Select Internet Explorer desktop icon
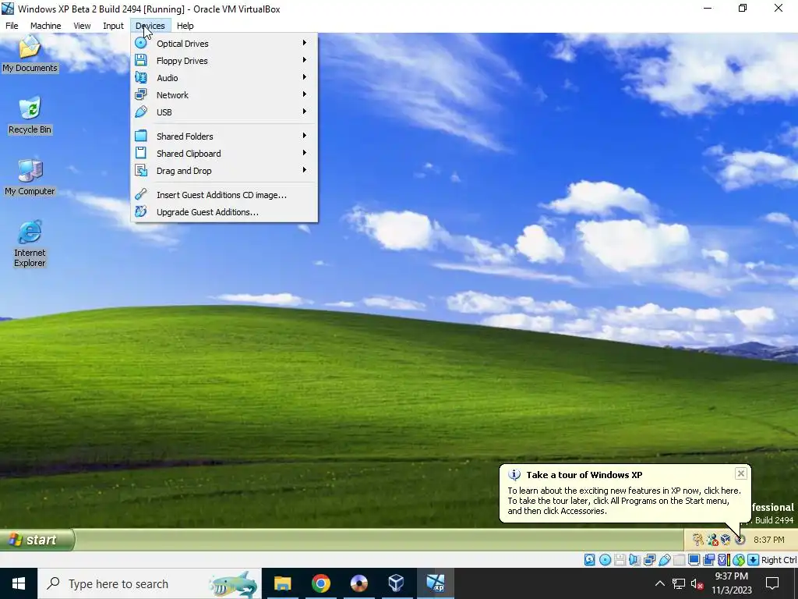This screenshot has width=798, height=599. pyautogui.click(x=30, y=243)
